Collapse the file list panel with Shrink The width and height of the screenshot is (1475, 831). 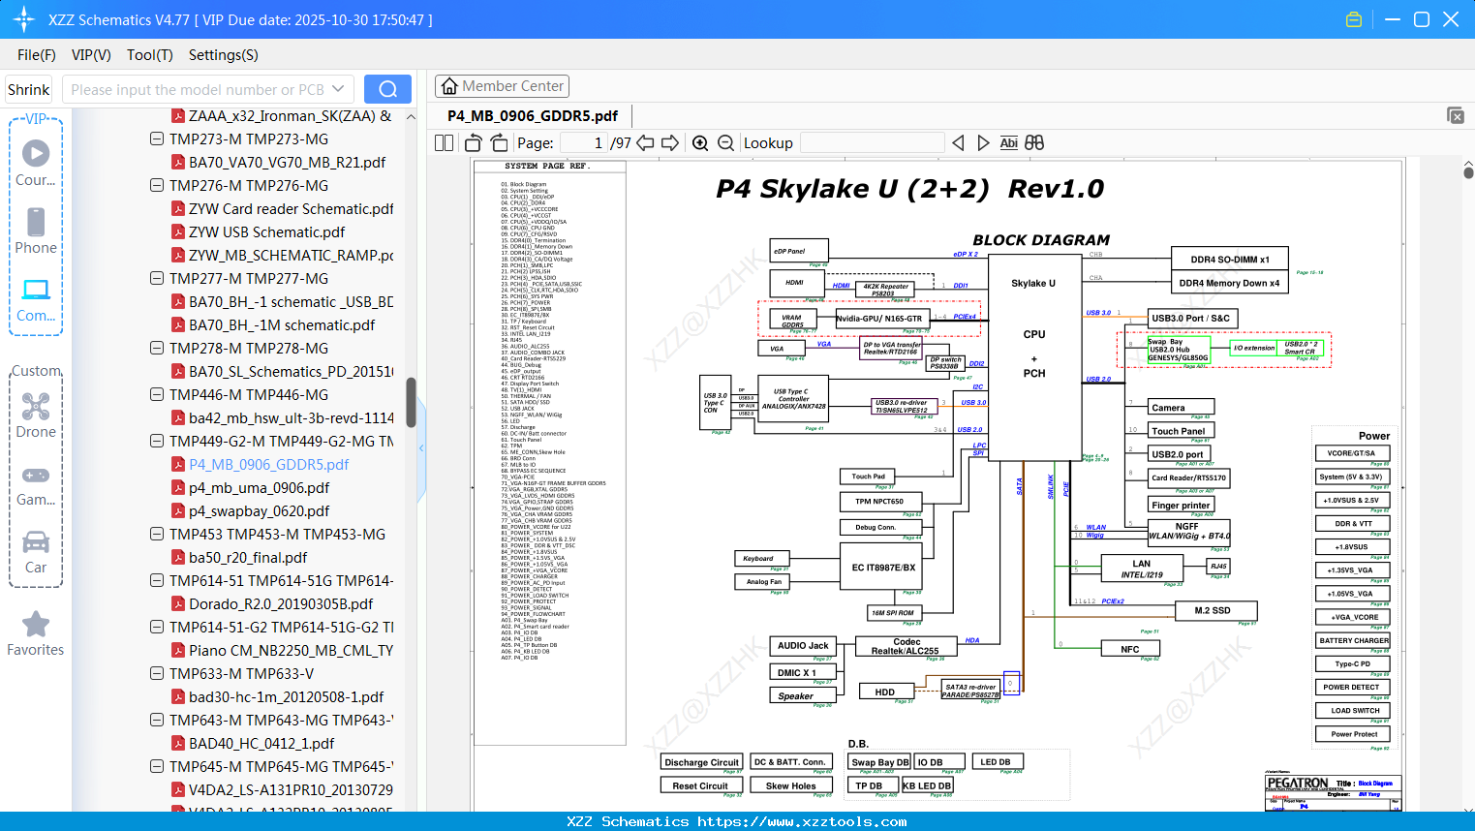(x=28, y=89)
